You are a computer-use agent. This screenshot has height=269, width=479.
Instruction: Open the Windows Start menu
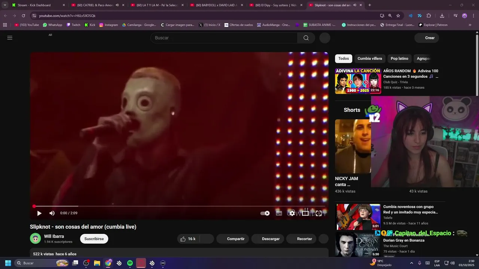coord(8,263)
